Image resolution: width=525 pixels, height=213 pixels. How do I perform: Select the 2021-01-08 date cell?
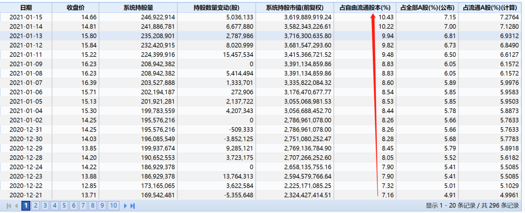tap(26, 73)
